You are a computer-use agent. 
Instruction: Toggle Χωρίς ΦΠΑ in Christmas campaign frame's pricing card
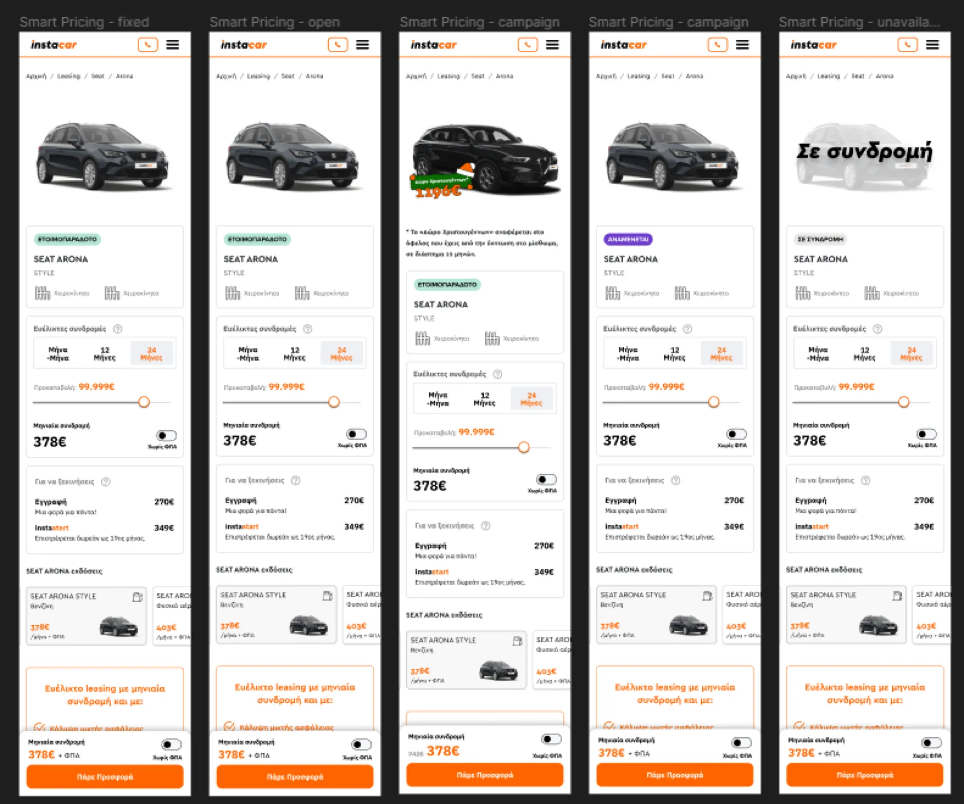[x=546, y=480]
